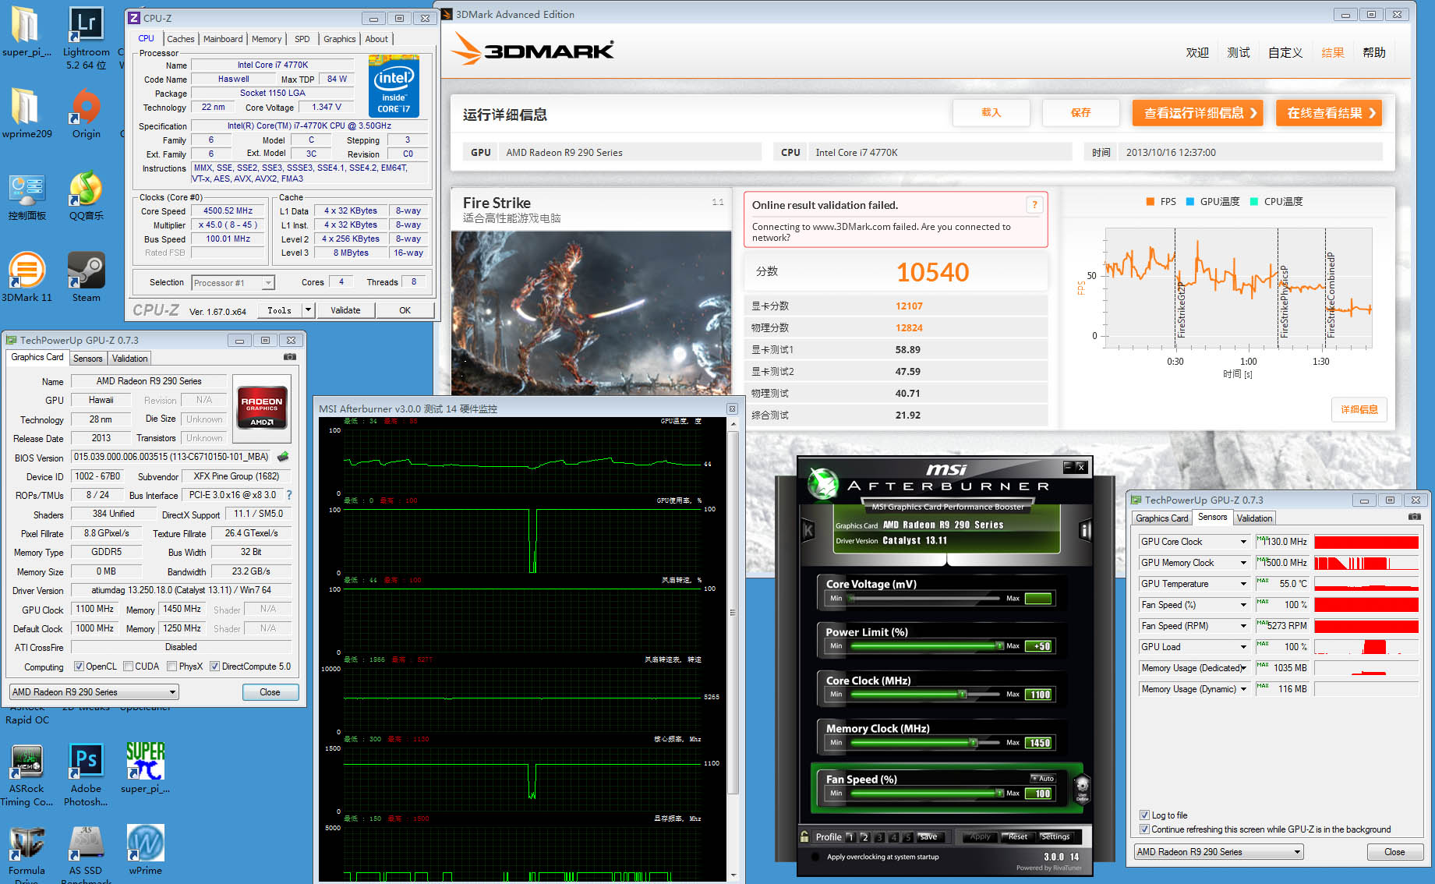Switch to Sensors tab in GPU-Z Graphics Card window

(87, 359)
